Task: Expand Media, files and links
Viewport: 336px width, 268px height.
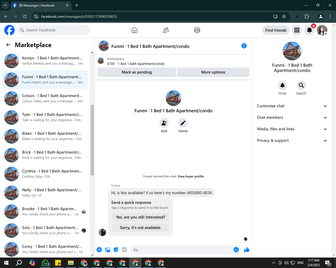Action: point(292,129)
